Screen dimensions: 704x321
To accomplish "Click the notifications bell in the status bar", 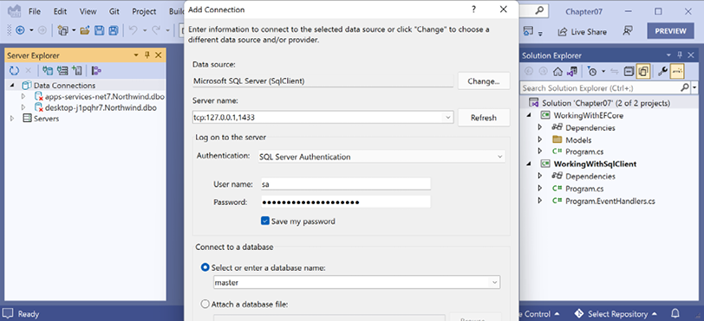I will point(675,313).
